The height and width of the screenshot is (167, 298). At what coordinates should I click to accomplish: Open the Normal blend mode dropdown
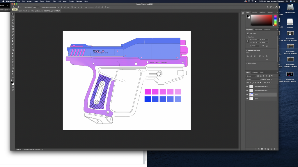click(x=253, y=79)
